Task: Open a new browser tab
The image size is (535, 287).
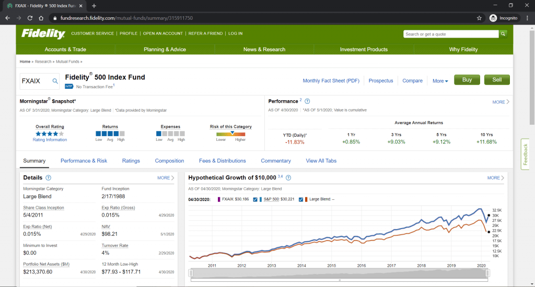Action: click(94, 6)
